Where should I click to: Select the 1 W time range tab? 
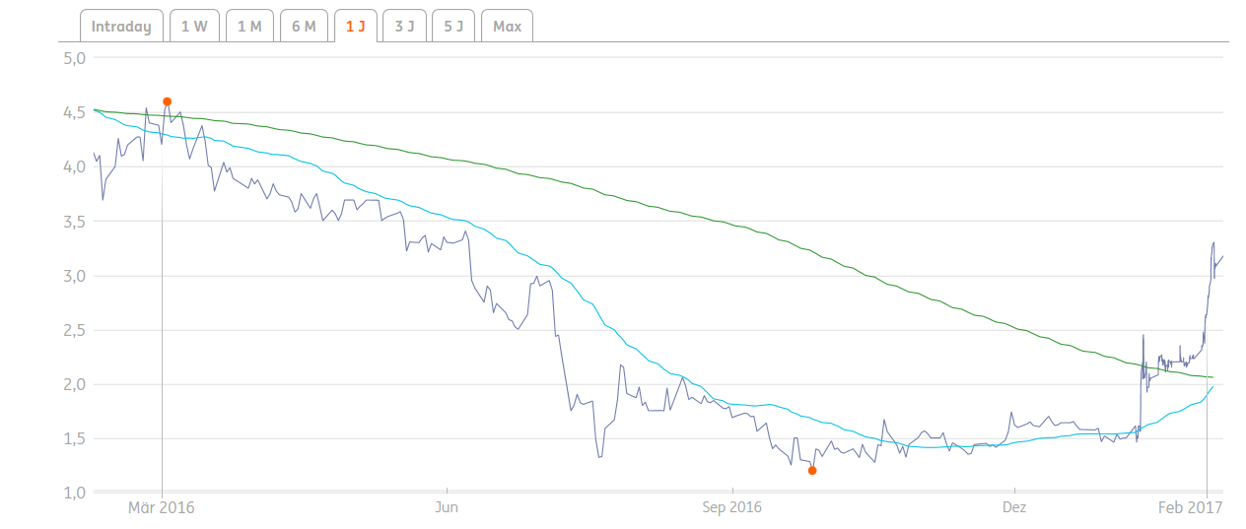(194, 27)
